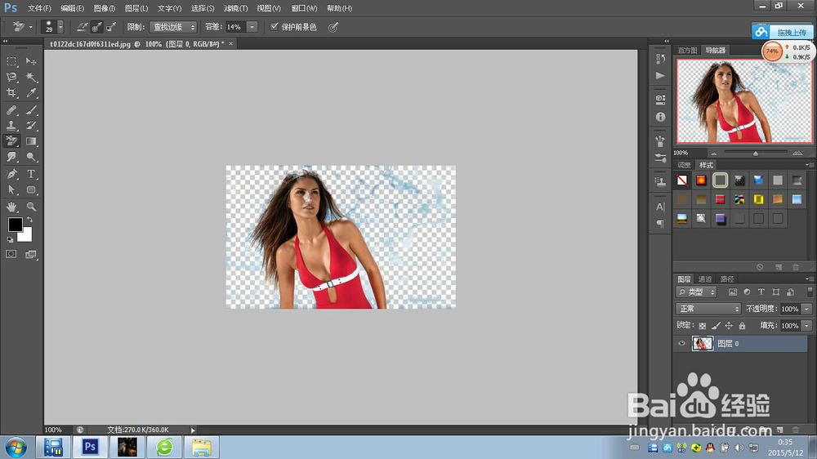Screen dimensions: 817x459
Task: Open the 图像(I) menu
Action: click(105, 8)
